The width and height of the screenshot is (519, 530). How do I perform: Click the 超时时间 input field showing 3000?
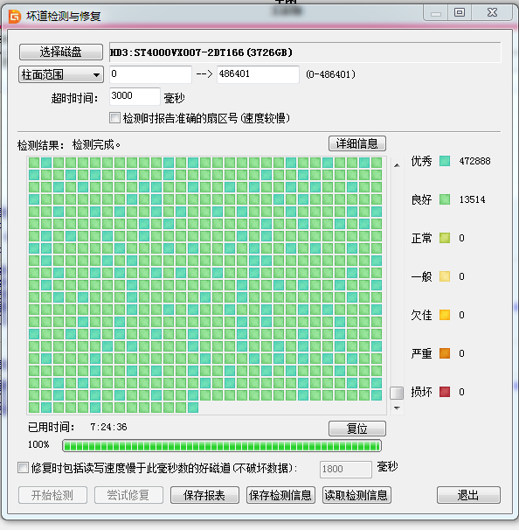[135, 97]
